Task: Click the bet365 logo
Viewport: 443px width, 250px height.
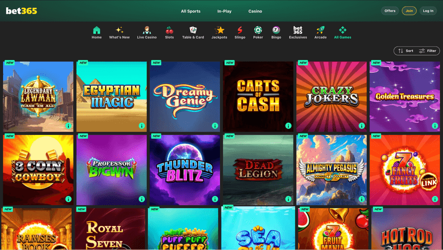Action: tap(21, 11)
